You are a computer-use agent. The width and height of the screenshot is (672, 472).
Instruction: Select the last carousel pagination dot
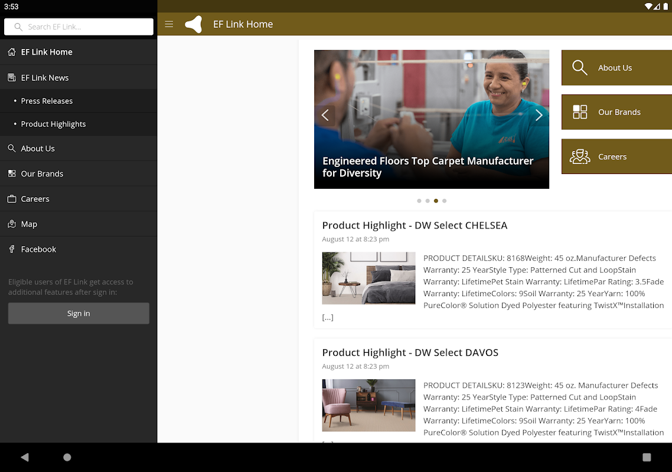pyautogui.click(x=445, y=201)
